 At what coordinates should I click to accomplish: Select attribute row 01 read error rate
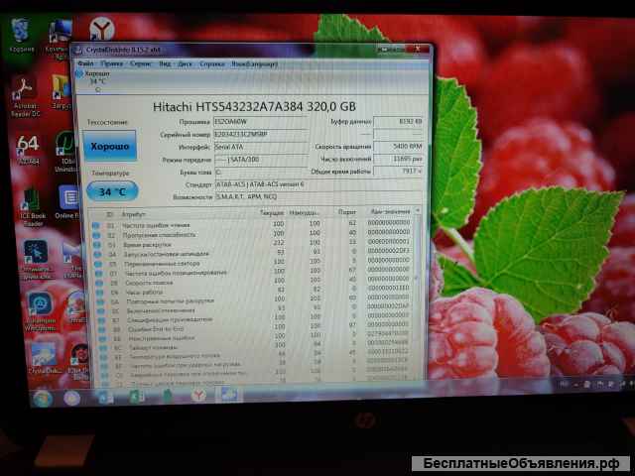(x=251, y=224)
